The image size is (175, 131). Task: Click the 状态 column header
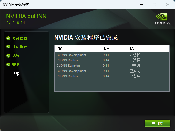click(148, 49)
